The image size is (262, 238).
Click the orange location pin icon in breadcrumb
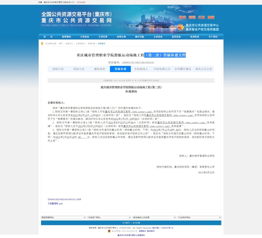(x=42, y=43)
